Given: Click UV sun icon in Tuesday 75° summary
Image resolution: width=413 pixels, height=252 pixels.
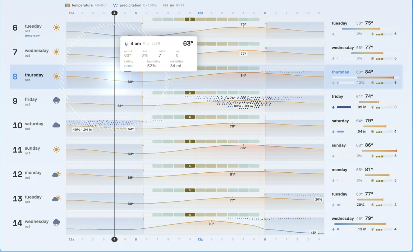Looking at the screenshot, I should pyautogui.click(x=372, y=34).
